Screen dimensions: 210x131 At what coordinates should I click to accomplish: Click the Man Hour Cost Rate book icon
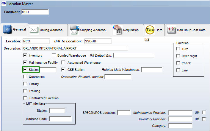[171, 30]
